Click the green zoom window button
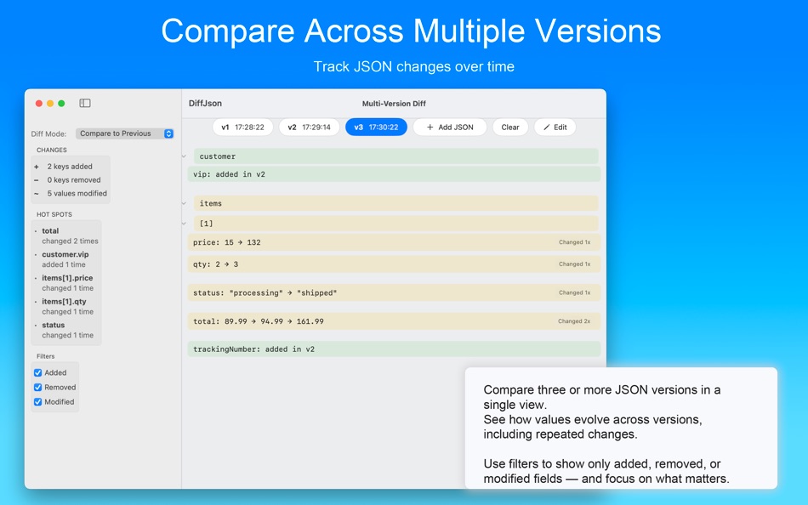This screenshot has height=505, width=808. [61, 104]
